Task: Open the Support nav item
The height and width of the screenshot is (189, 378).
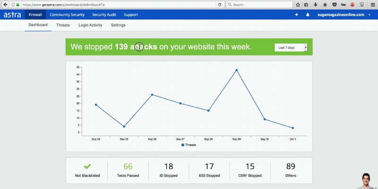Action: (x=131, y=15)
